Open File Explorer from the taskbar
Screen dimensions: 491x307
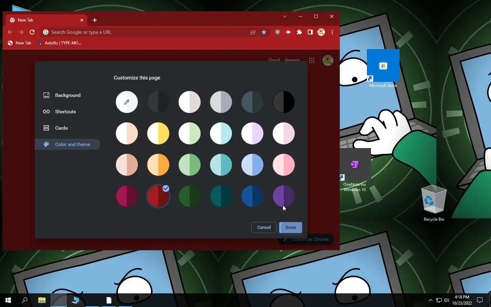[x=42, y=300]
